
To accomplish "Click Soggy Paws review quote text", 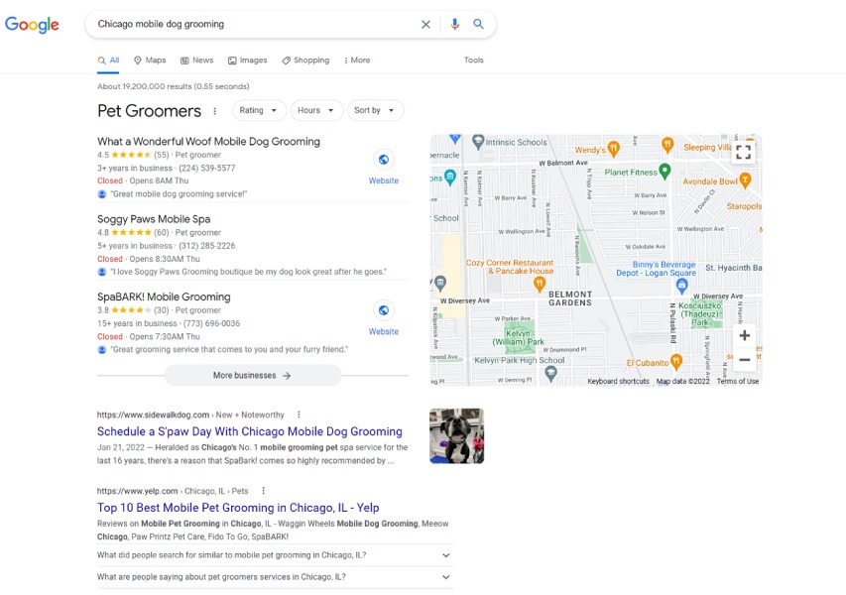I will [x=248, y=272].
